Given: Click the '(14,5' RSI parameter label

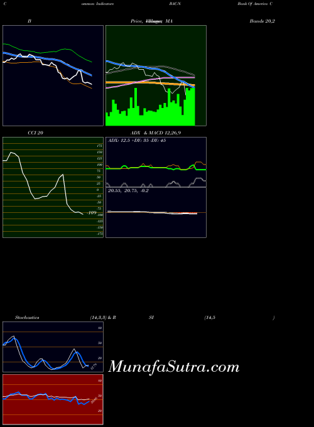Looking at the screenshot, I should coord(210,318).
